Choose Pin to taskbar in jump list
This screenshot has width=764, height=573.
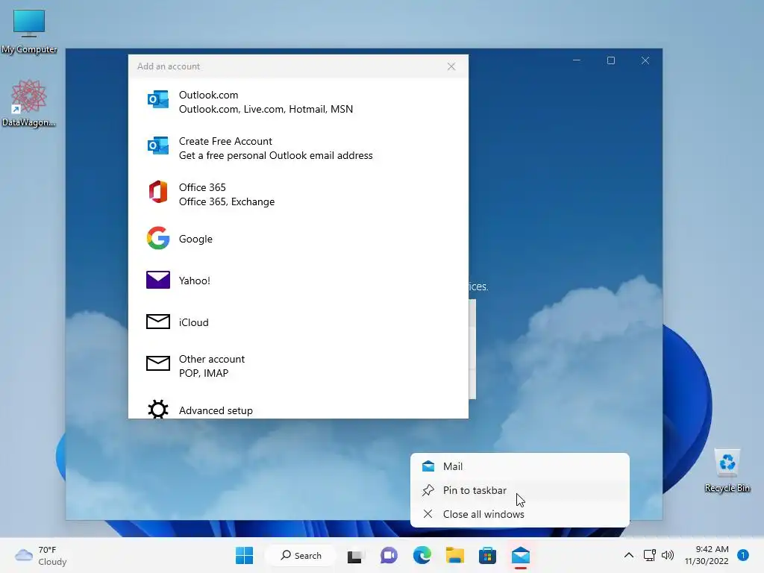[520, 490]
